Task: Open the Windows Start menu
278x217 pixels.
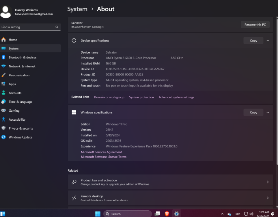Action: [98, 214]
